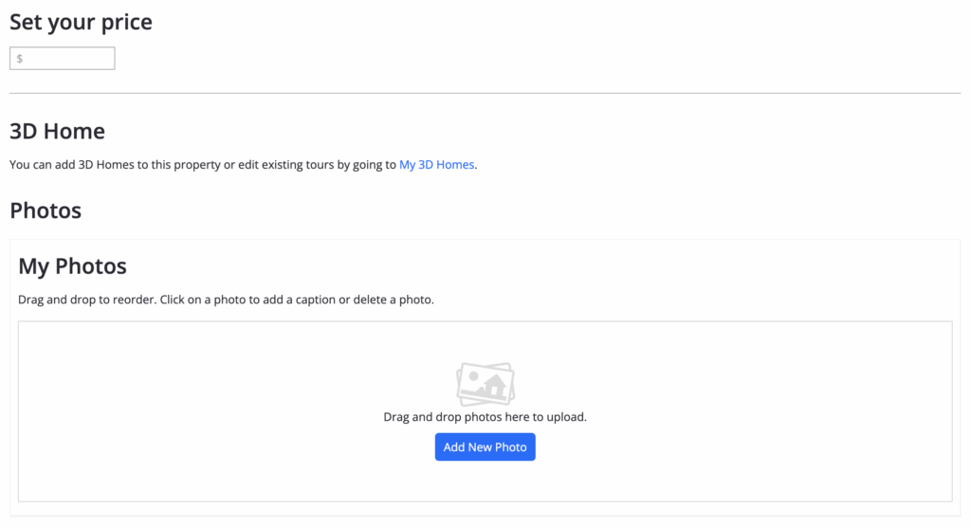The height and width of the screenshot is (528, 971).
Task: Click the Photos section heading
Action: tap(46, 210)
